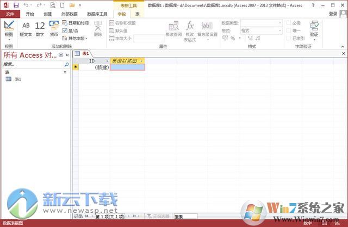Open Help with the question mark

pyautogui.click(x=313, y=5)
